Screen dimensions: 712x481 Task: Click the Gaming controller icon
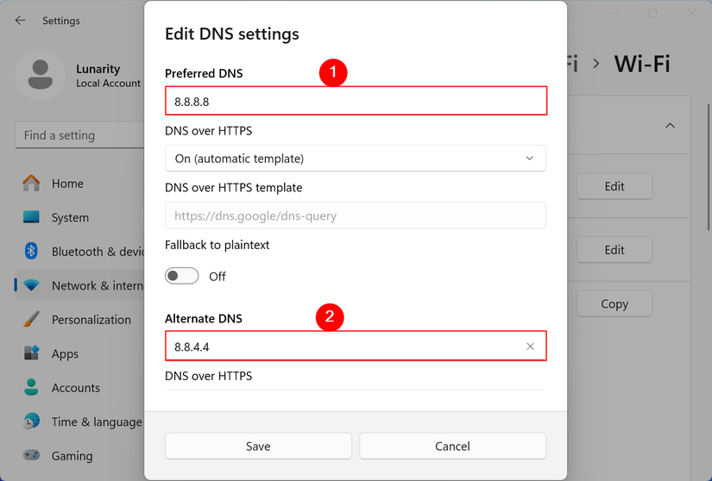(x=32, y=456)
